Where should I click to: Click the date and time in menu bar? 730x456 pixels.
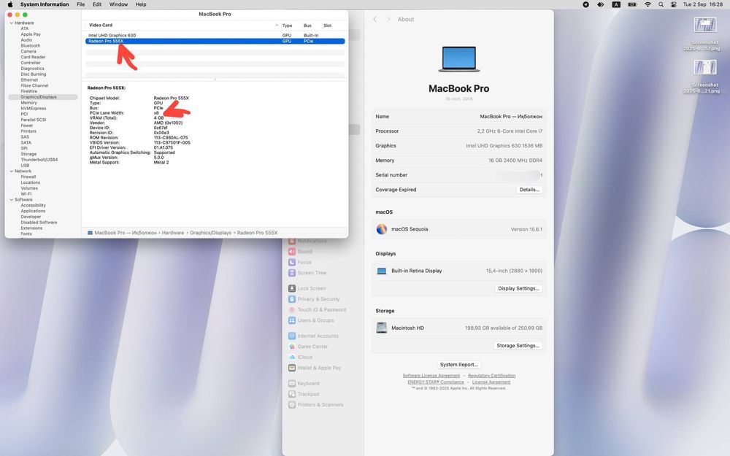(x=703, y=4)
